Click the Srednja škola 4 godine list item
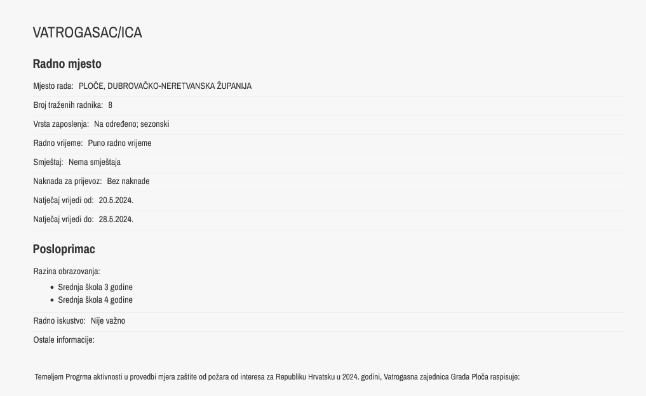646x396 pixels. tap(95, 300)
